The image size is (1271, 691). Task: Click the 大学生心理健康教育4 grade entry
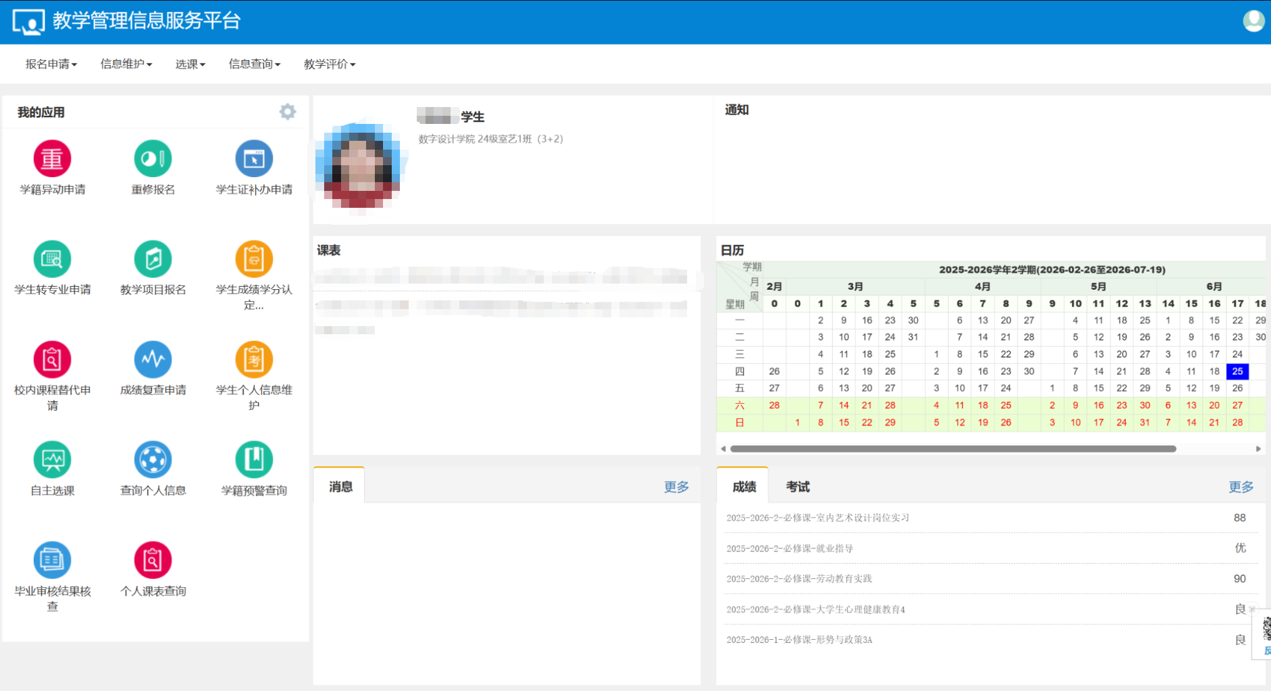990,609
